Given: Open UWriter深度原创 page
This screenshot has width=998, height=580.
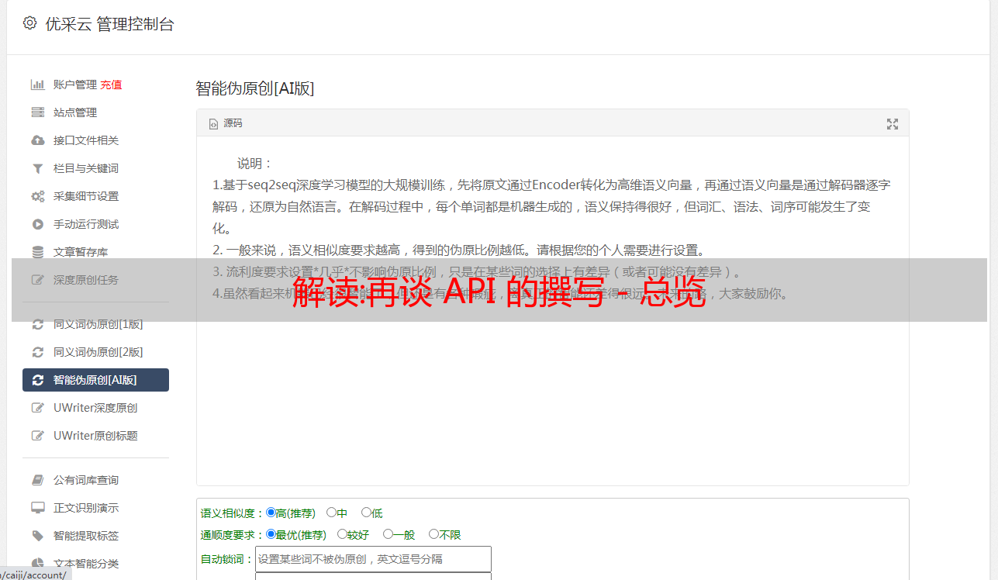Looking at the screenshot, I should pyautogui.click(x=95, y=408).
